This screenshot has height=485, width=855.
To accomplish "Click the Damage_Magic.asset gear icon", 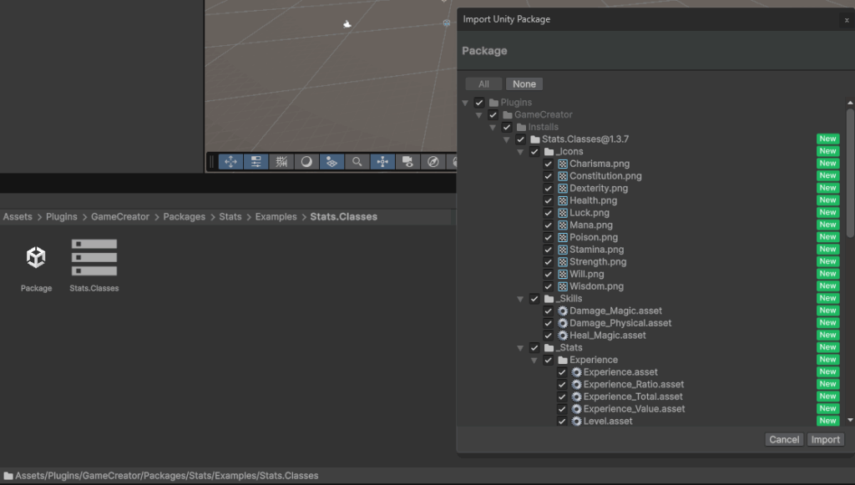I will pyautogui.click(x=563, y=311).
